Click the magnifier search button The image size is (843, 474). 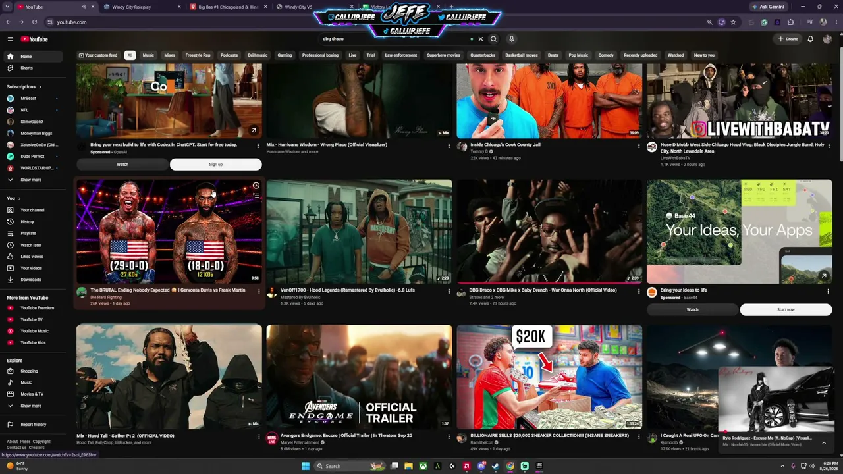493,39
